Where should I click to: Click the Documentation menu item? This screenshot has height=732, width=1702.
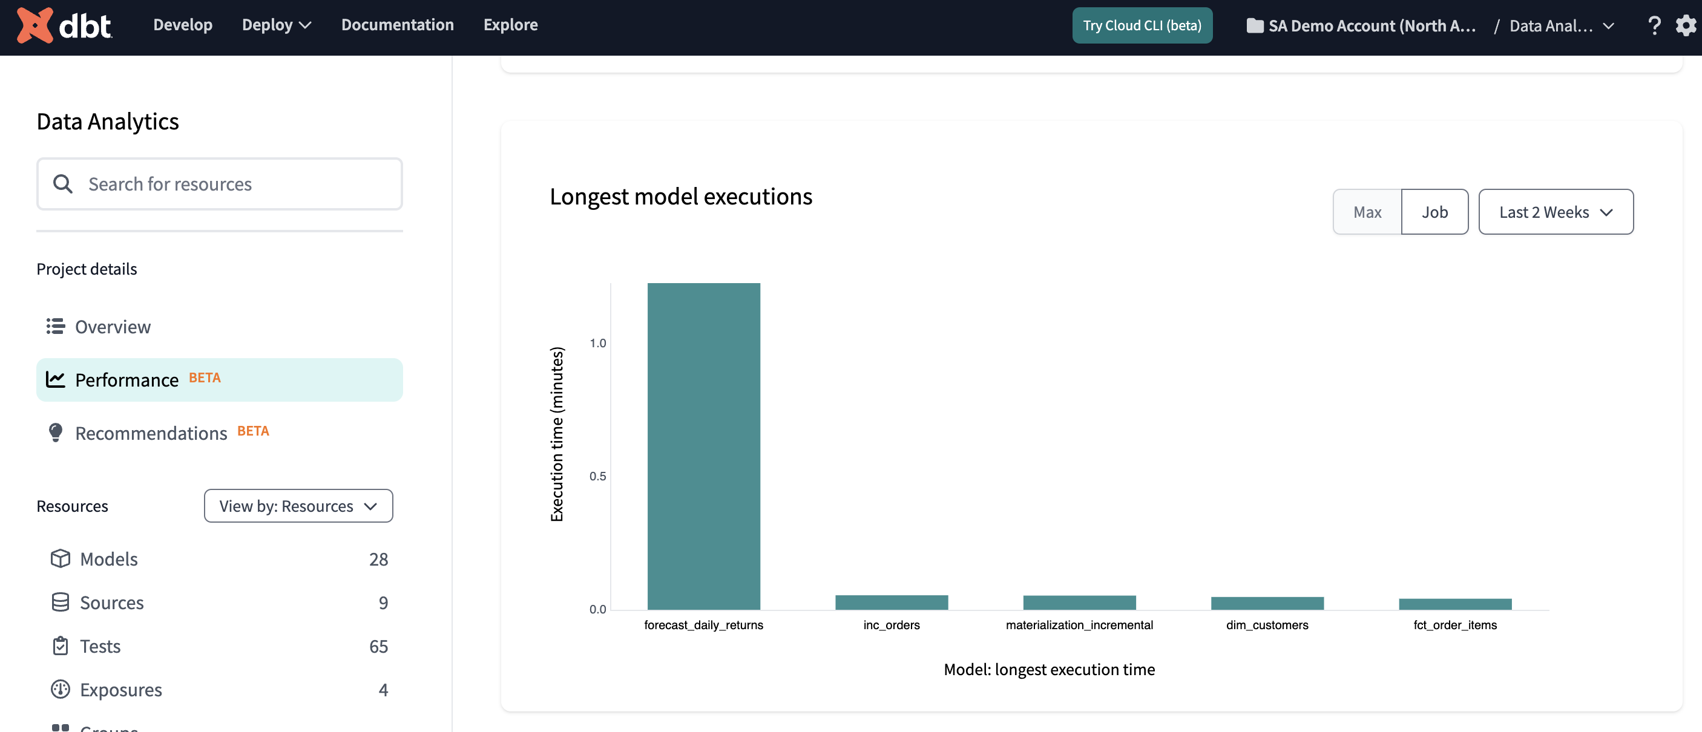[397, 24]
